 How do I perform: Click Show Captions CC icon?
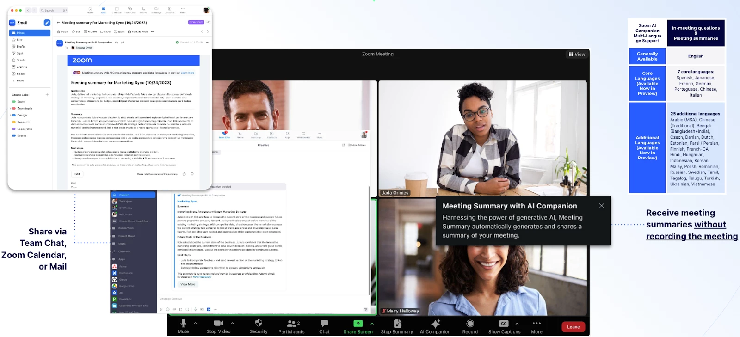[504, 324]
